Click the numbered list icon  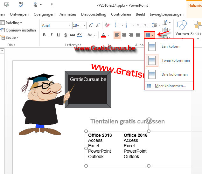(x=128, y=25)
